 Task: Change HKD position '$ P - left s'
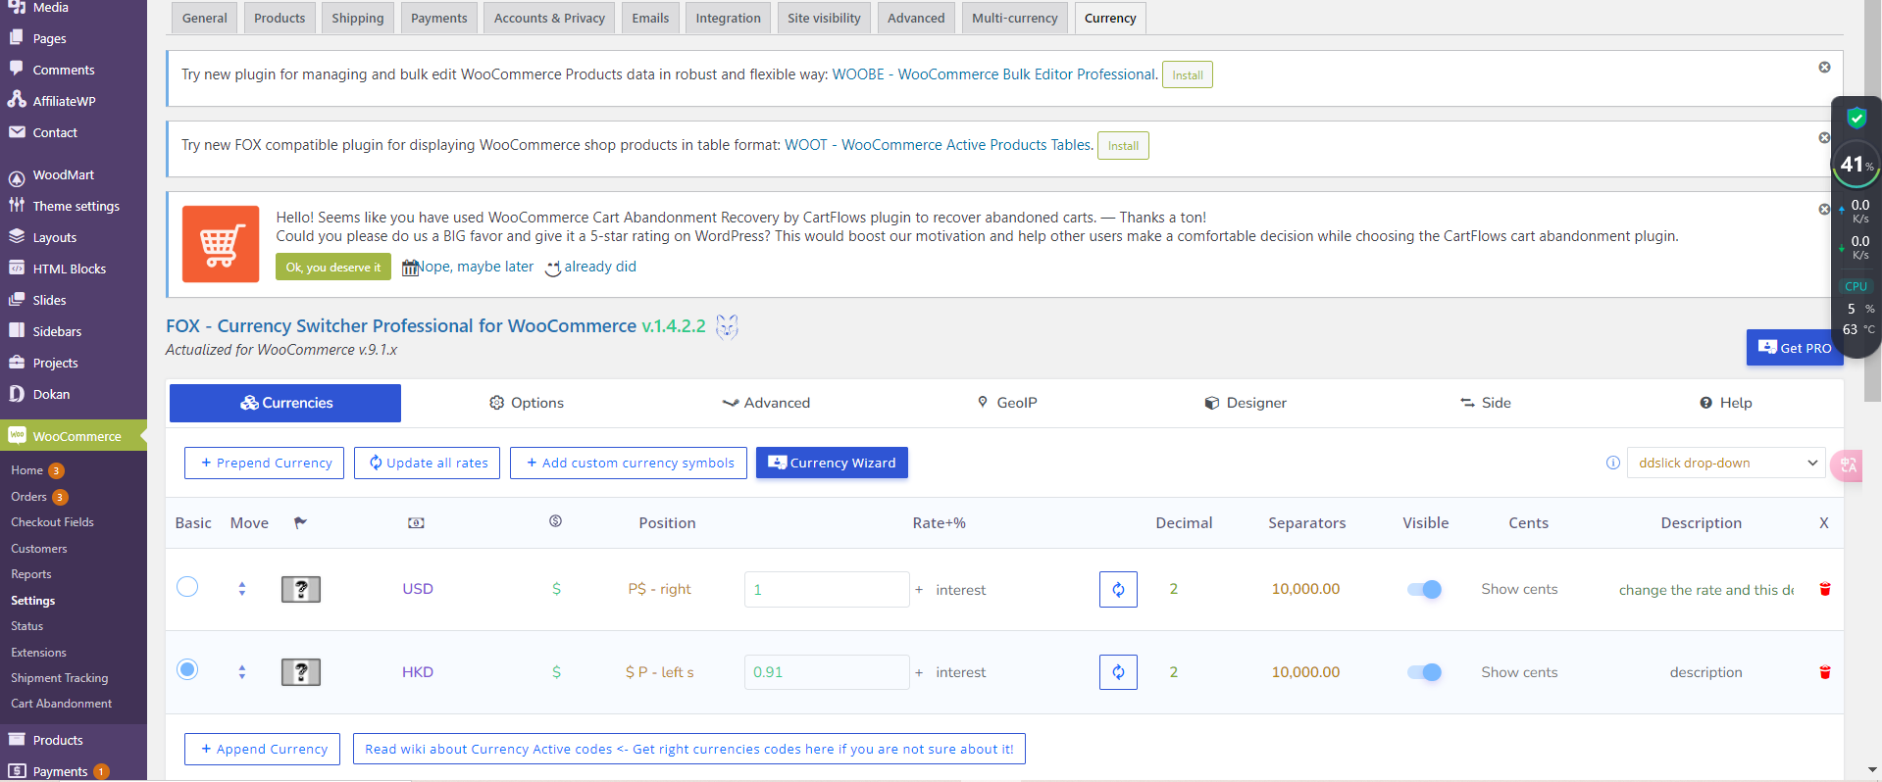(x=659, y=672)
